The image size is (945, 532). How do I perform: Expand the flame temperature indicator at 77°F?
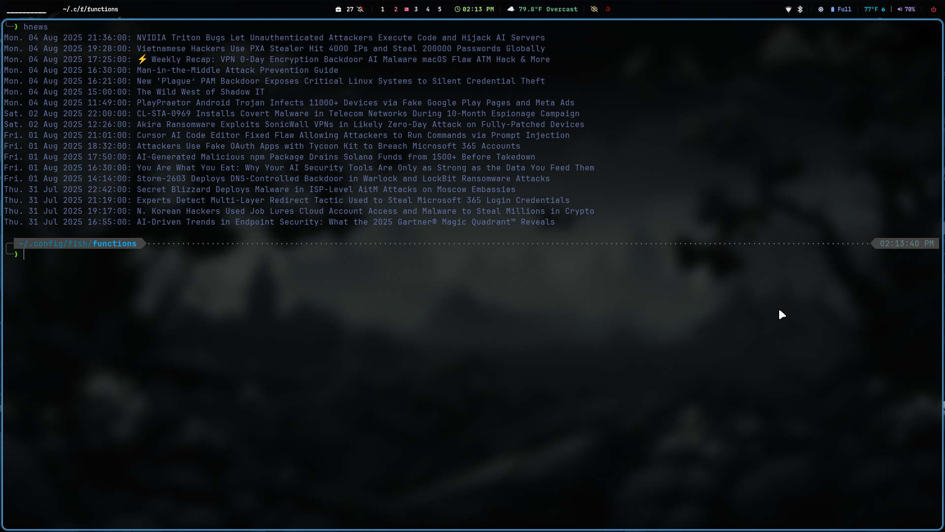876,9
